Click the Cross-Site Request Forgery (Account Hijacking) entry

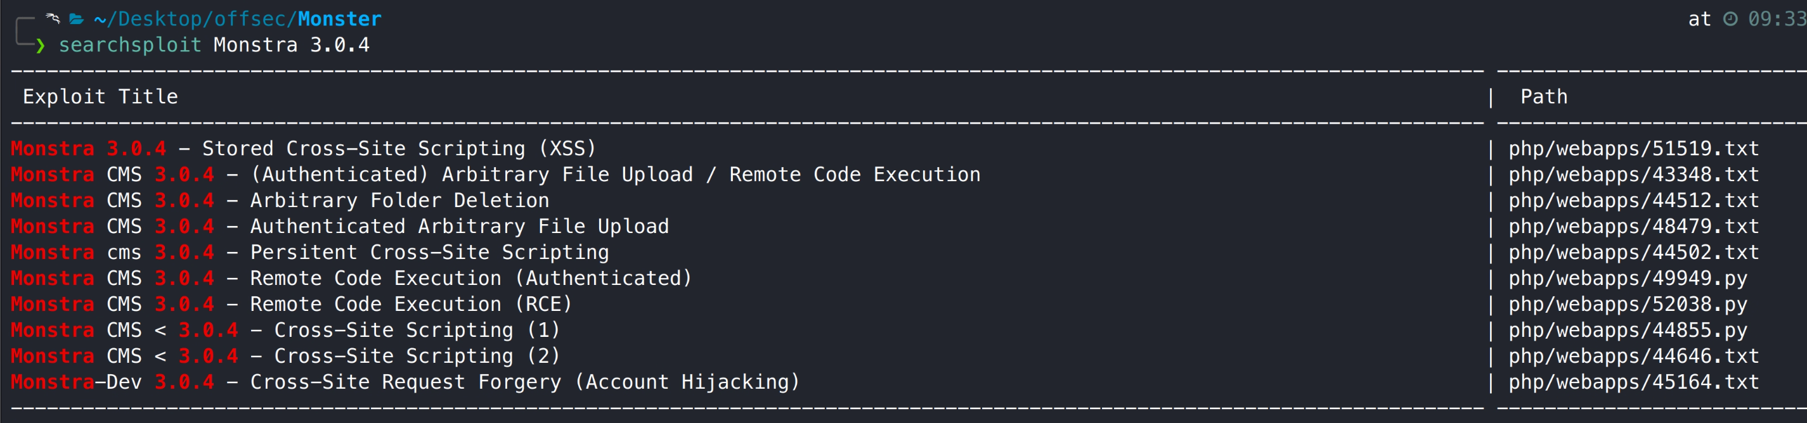[x=524, y=382]
